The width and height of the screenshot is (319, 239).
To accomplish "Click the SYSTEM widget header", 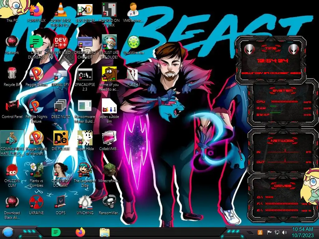I will tap(283, 91).
